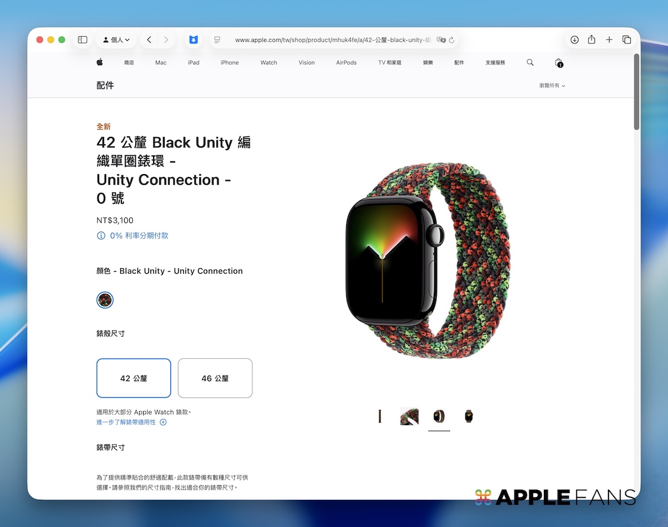Viewport: 668px width, 527px height.
Task: Select the close-up band texture thumbnail
Action: 409,416
